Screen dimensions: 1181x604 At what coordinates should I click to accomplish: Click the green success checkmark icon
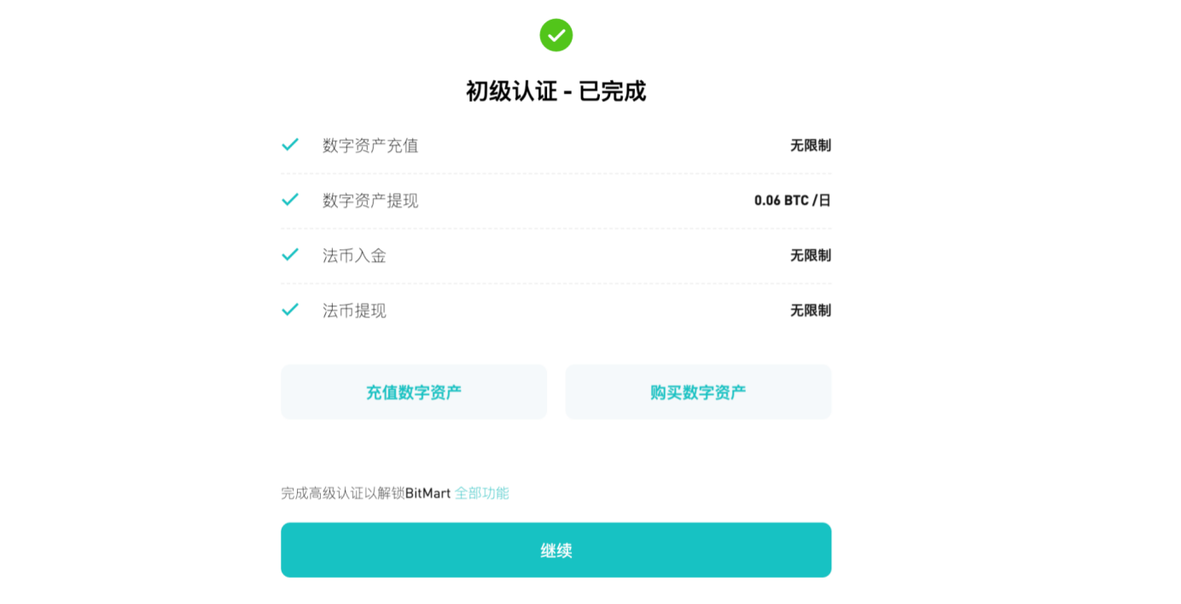[556, 35]
